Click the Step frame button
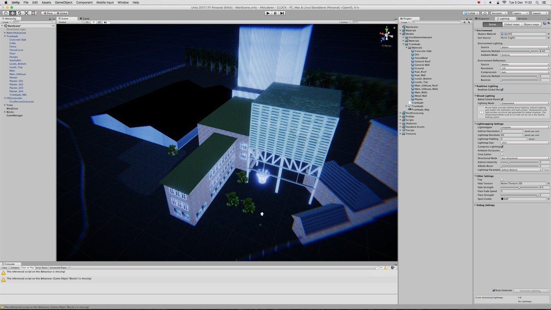Image resolution: width=551 pixels, height=310 pixels. 282,13
